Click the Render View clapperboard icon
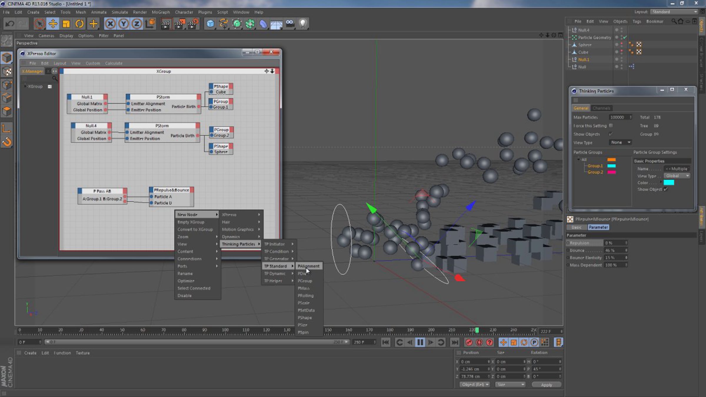The width and height of the screenshot is (706, 397). (166, 24)
